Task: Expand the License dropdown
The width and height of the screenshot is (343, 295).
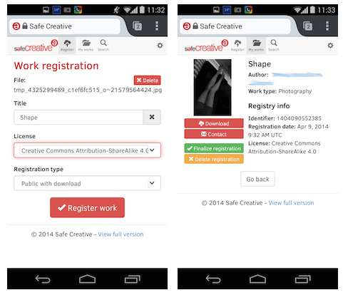Action: [87, 150]
